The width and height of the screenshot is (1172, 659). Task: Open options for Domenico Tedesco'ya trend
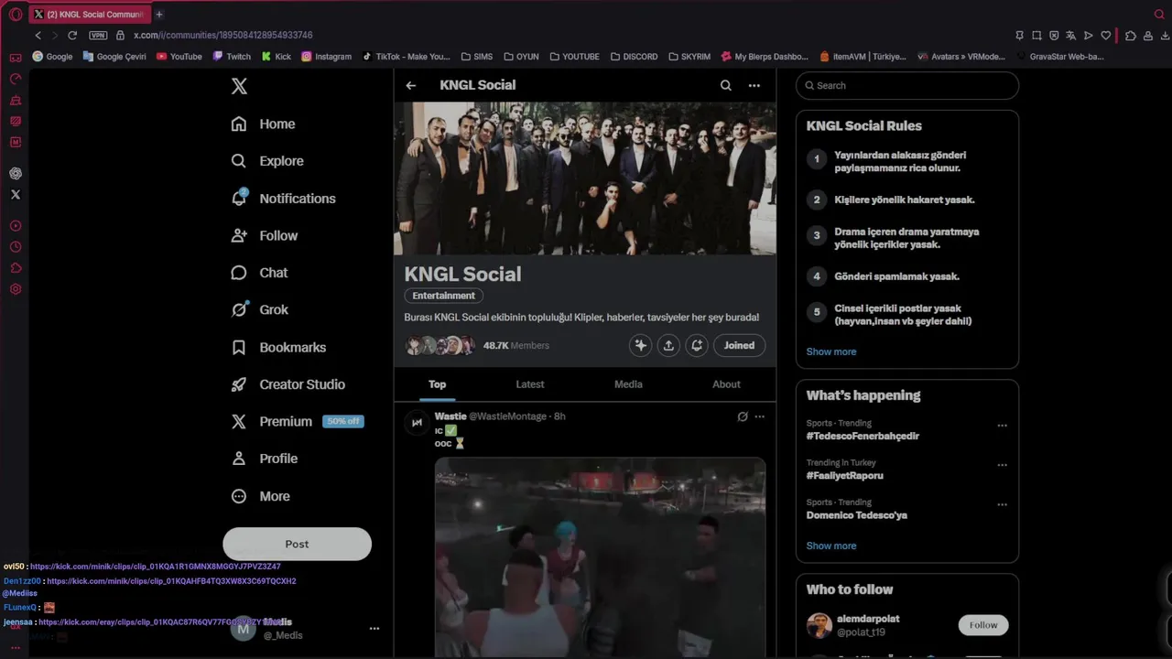pos(1002,504)
